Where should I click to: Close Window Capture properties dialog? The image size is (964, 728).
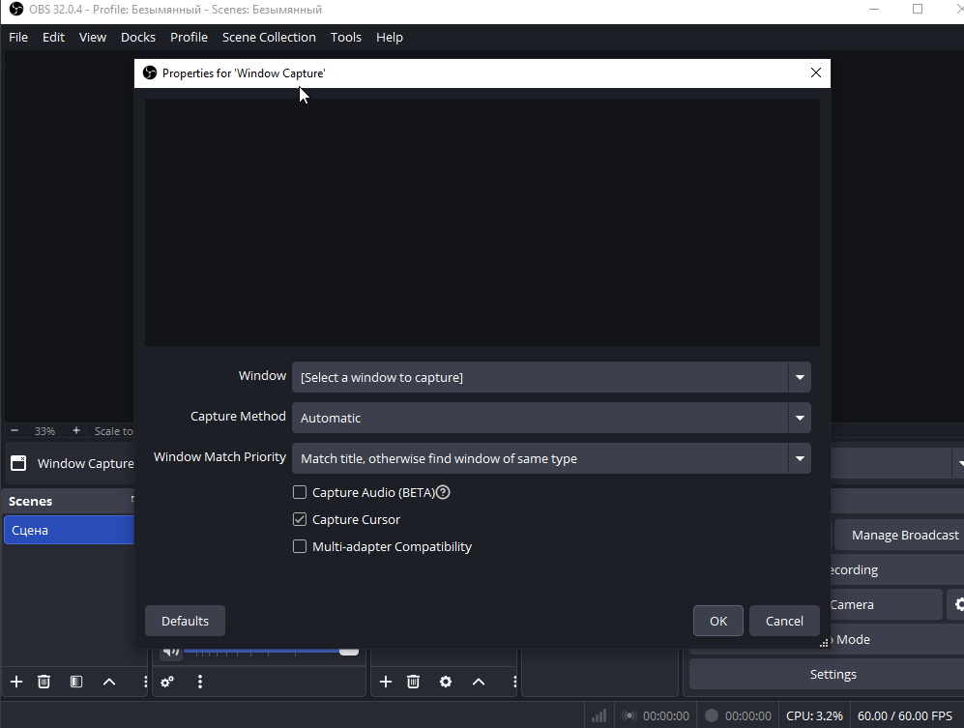[816, 73]
